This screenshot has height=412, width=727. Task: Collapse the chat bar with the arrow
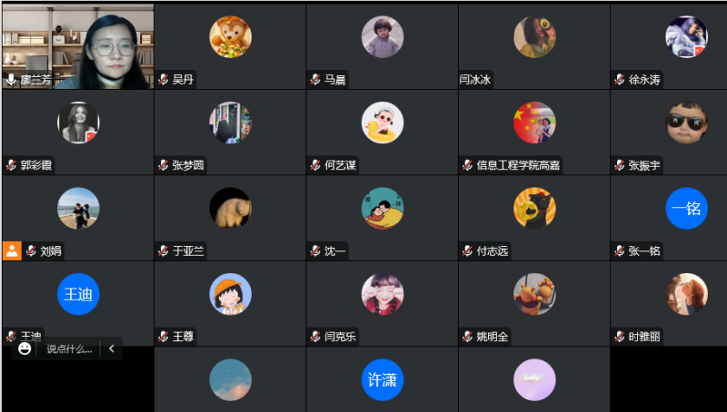click(x=111, y=348)
